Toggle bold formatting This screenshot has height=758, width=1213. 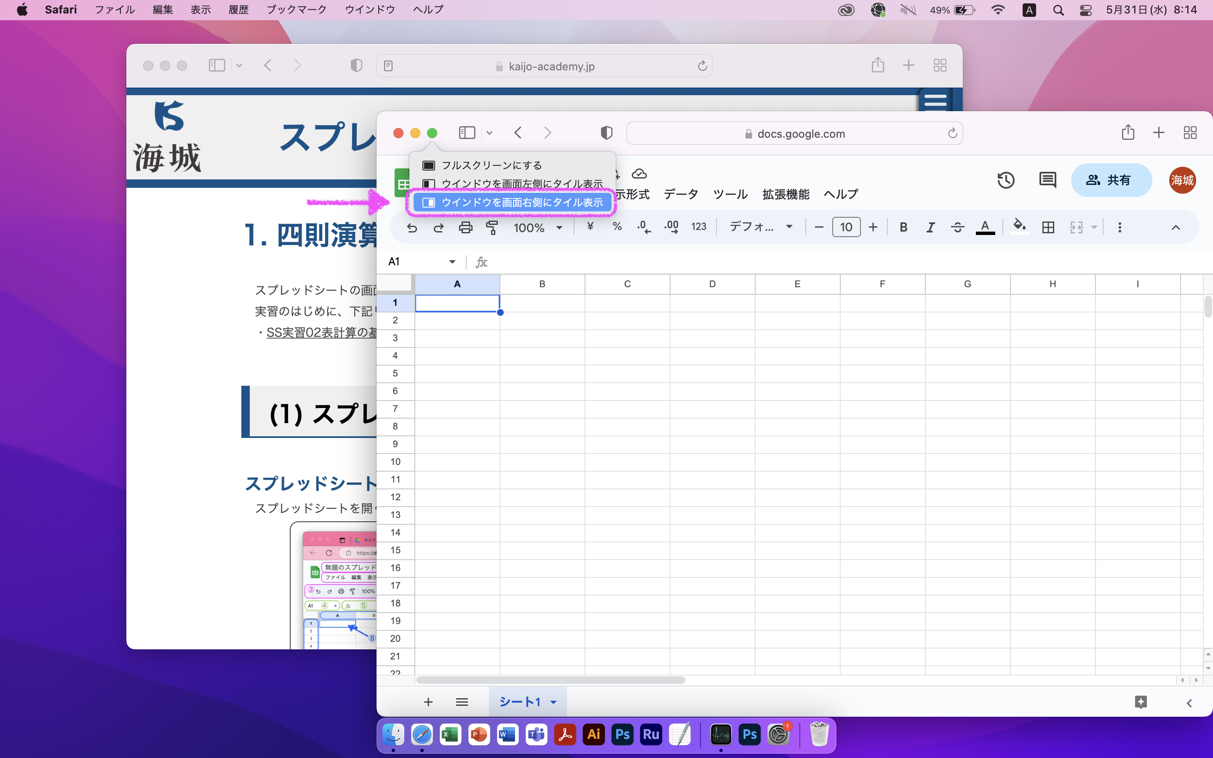(904, 227)
